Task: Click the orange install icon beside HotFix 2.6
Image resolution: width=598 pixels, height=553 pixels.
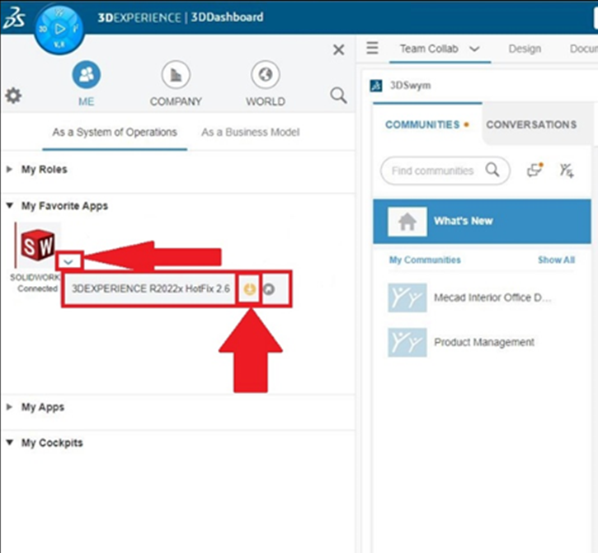Action: (x=249, y=289)
